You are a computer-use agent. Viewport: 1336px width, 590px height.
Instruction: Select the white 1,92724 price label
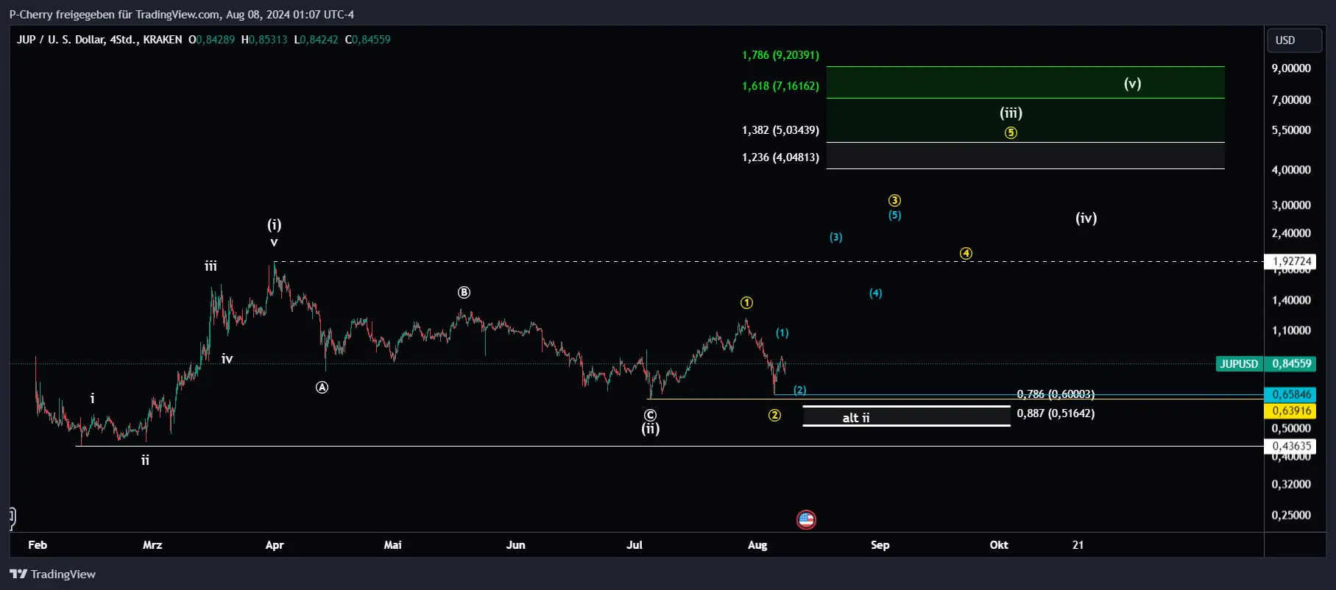pos(1292,261)
